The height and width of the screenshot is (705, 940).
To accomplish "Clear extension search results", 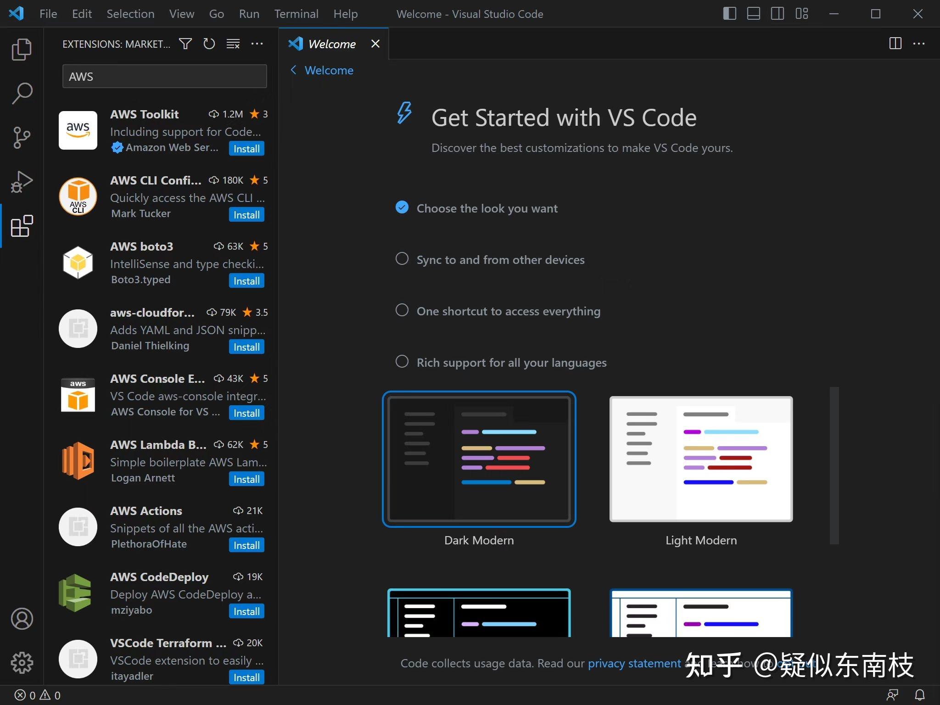I will [233, 44].
